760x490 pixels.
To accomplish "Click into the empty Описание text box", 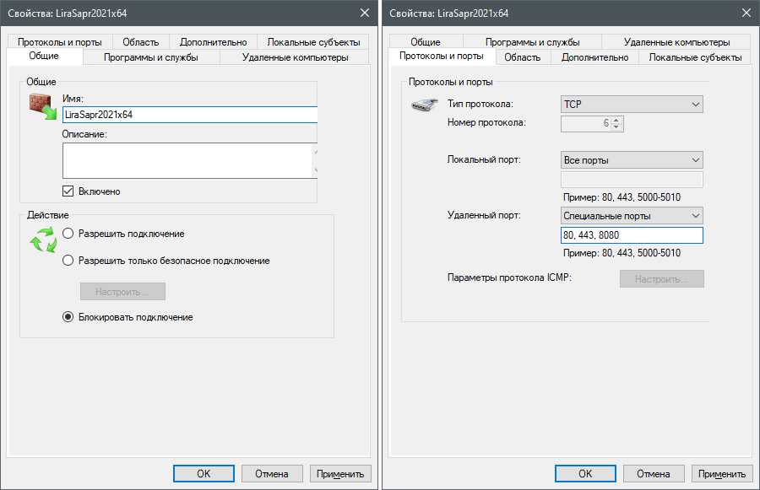I will (x=190, y=160).
